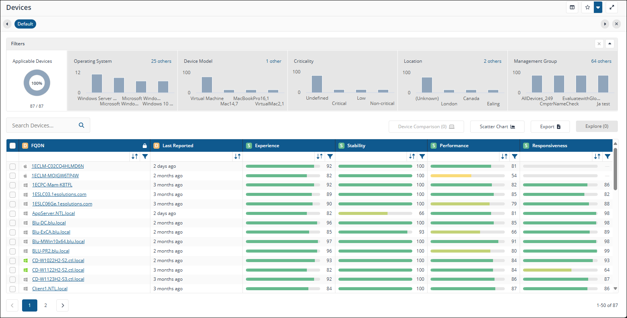
Task: Go to page 2
Action: click(46, 305)
